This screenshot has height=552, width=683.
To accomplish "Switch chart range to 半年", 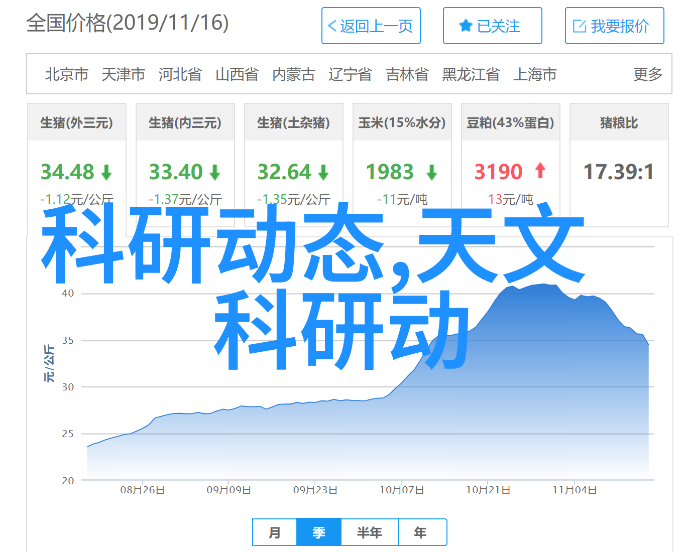I will (370, 532).
